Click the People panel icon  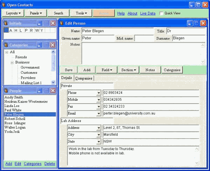click(x=6, y=91)
